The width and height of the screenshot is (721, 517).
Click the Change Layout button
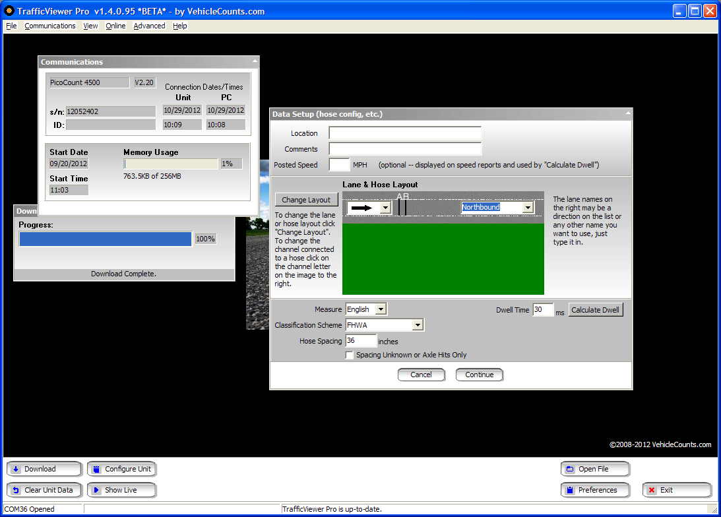click(306, 200)
